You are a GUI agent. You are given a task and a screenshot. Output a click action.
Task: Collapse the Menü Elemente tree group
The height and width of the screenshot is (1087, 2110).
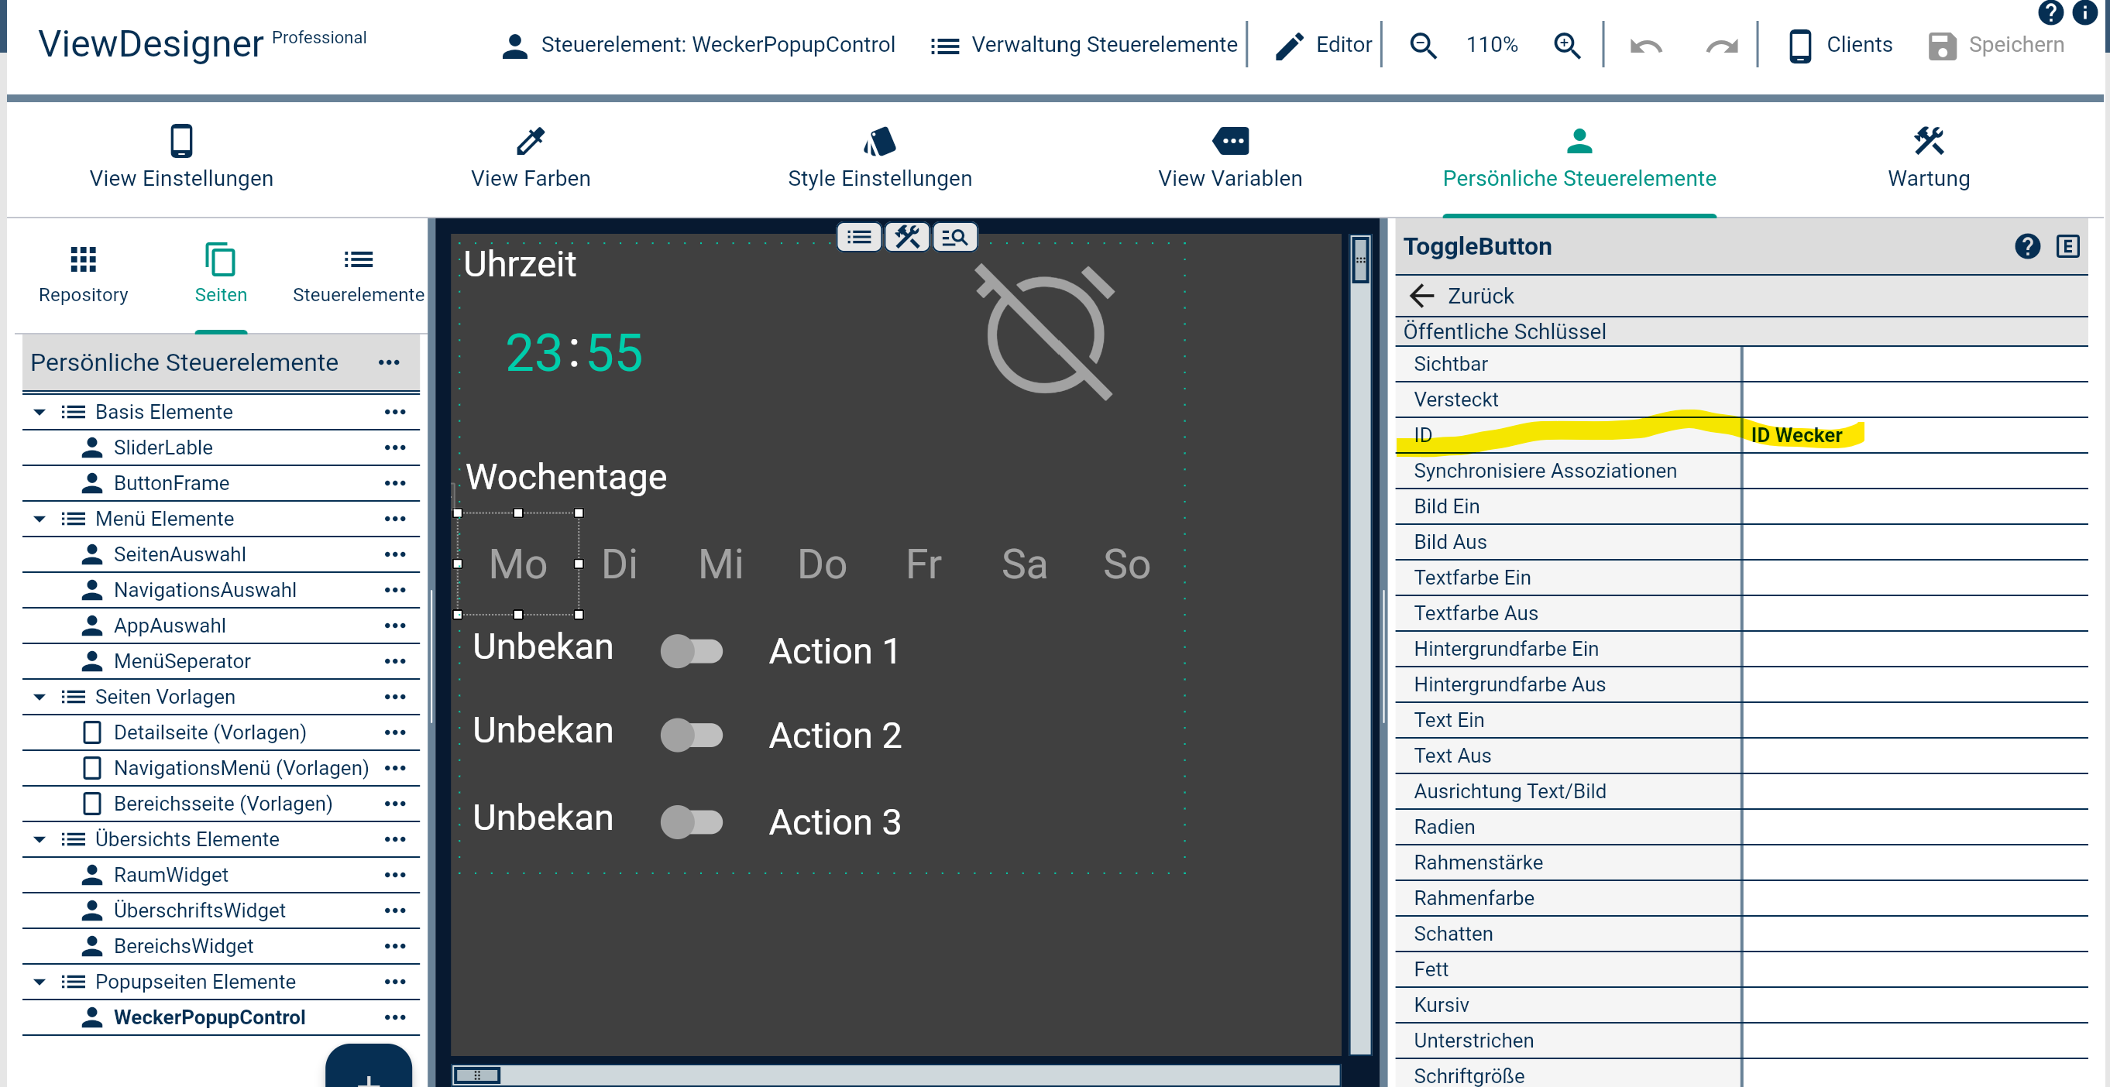tap(40, 519)
